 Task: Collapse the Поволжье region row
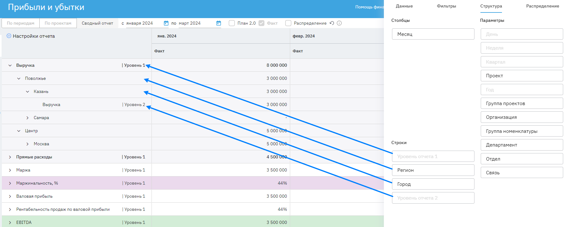click(x=19, y=79)
